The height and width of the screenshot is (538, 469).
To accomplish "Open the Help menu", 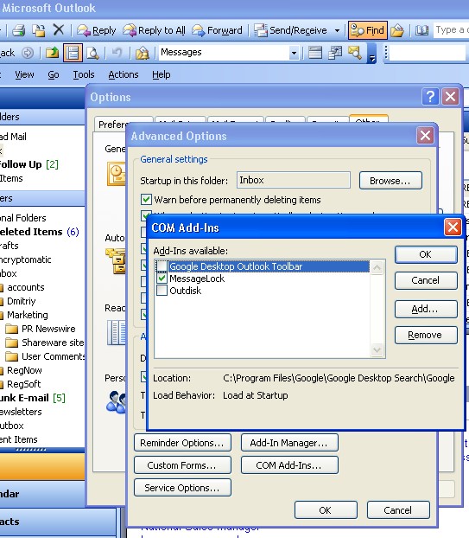I will 161,74.
